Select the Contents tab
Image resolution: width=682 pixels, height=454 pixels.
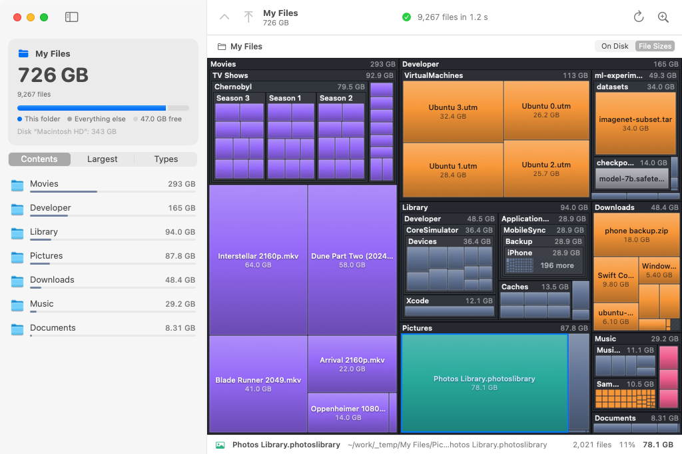click(x=39, y=159)
